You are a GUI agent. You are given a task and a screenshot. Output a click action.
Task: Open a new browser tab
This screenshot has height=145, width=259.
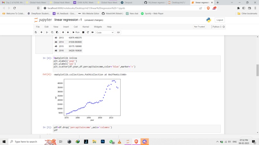click(218, 3)
